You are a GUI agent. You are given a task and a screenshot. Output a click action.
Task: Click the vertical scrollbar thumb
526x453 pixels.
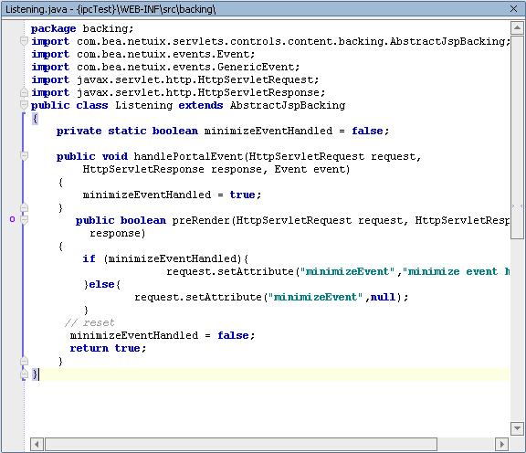coord(517,137)
